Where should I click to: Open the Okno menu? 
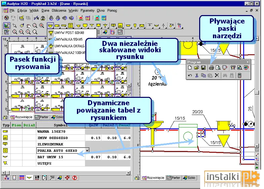[101, 10]
